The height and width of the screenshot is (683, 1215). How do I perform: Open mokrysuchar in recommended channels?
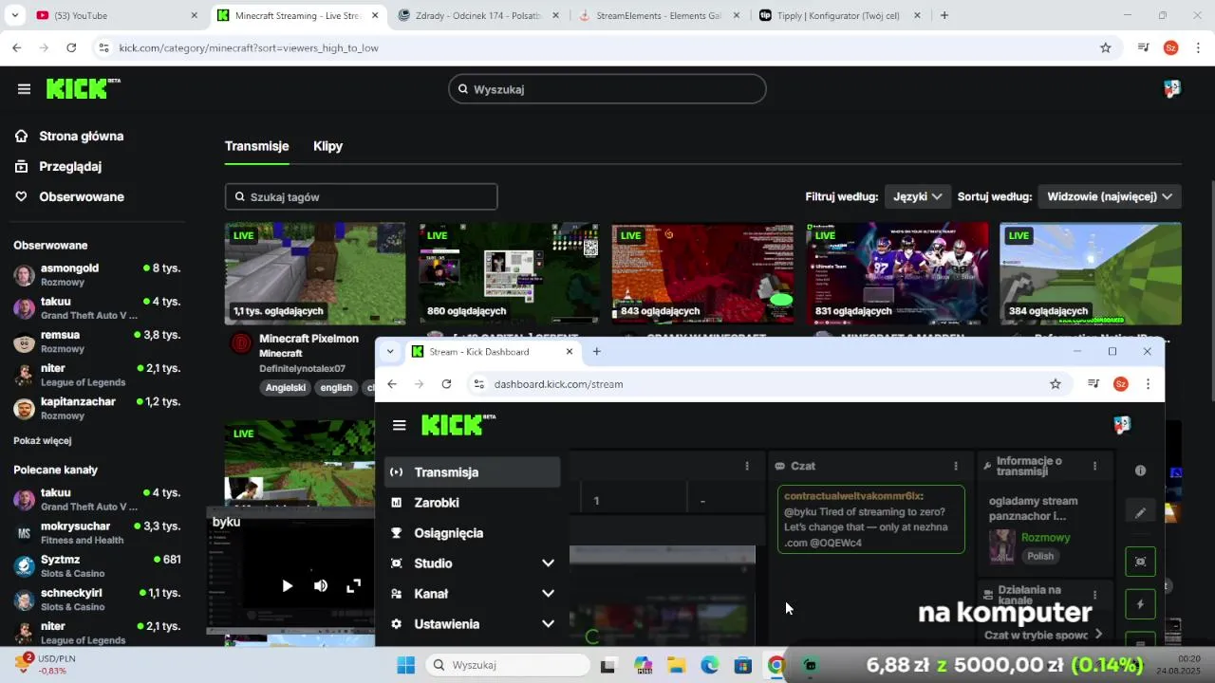[x=97, y=532]
